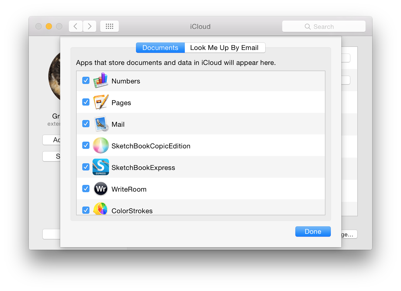401x291 pixels.
Task: Select the Numbers row label
Action: click(126, 81)
